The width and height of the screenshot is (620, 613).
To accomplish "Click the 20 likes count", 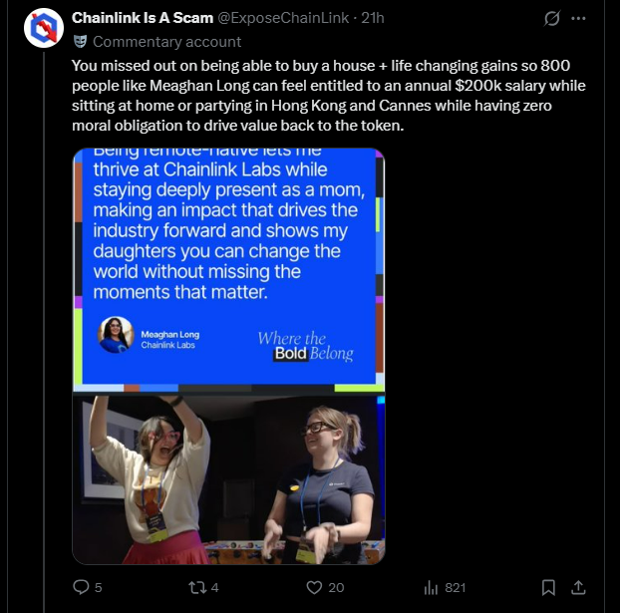I will click(336, 588).
